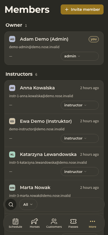Click the Invite member button
Screen dimensions: 108x235
click(x=82, y=9)
